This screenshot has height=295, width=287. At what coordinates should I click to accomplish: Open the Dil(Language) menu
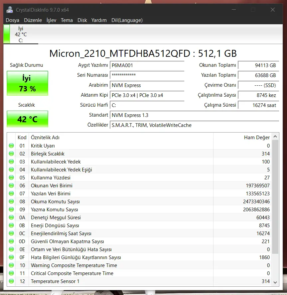click(x=127, y=20)
